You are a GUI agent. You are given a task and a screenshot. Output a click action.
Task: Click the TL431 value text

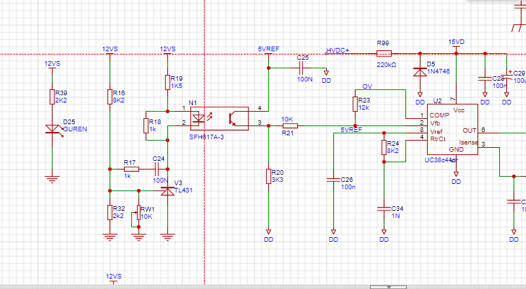coord(184,190)
